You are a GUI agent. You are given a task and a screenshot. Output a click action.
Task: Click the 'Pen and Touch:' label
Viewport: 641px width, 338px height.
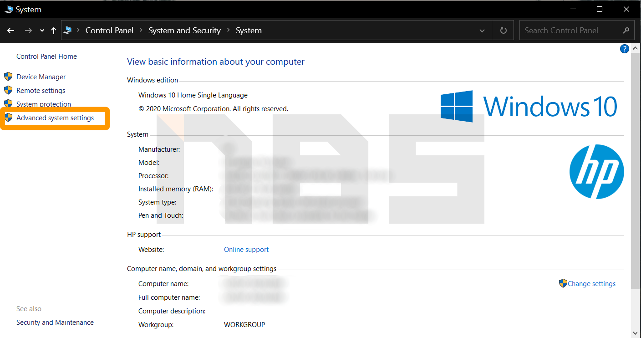[161, 215]
